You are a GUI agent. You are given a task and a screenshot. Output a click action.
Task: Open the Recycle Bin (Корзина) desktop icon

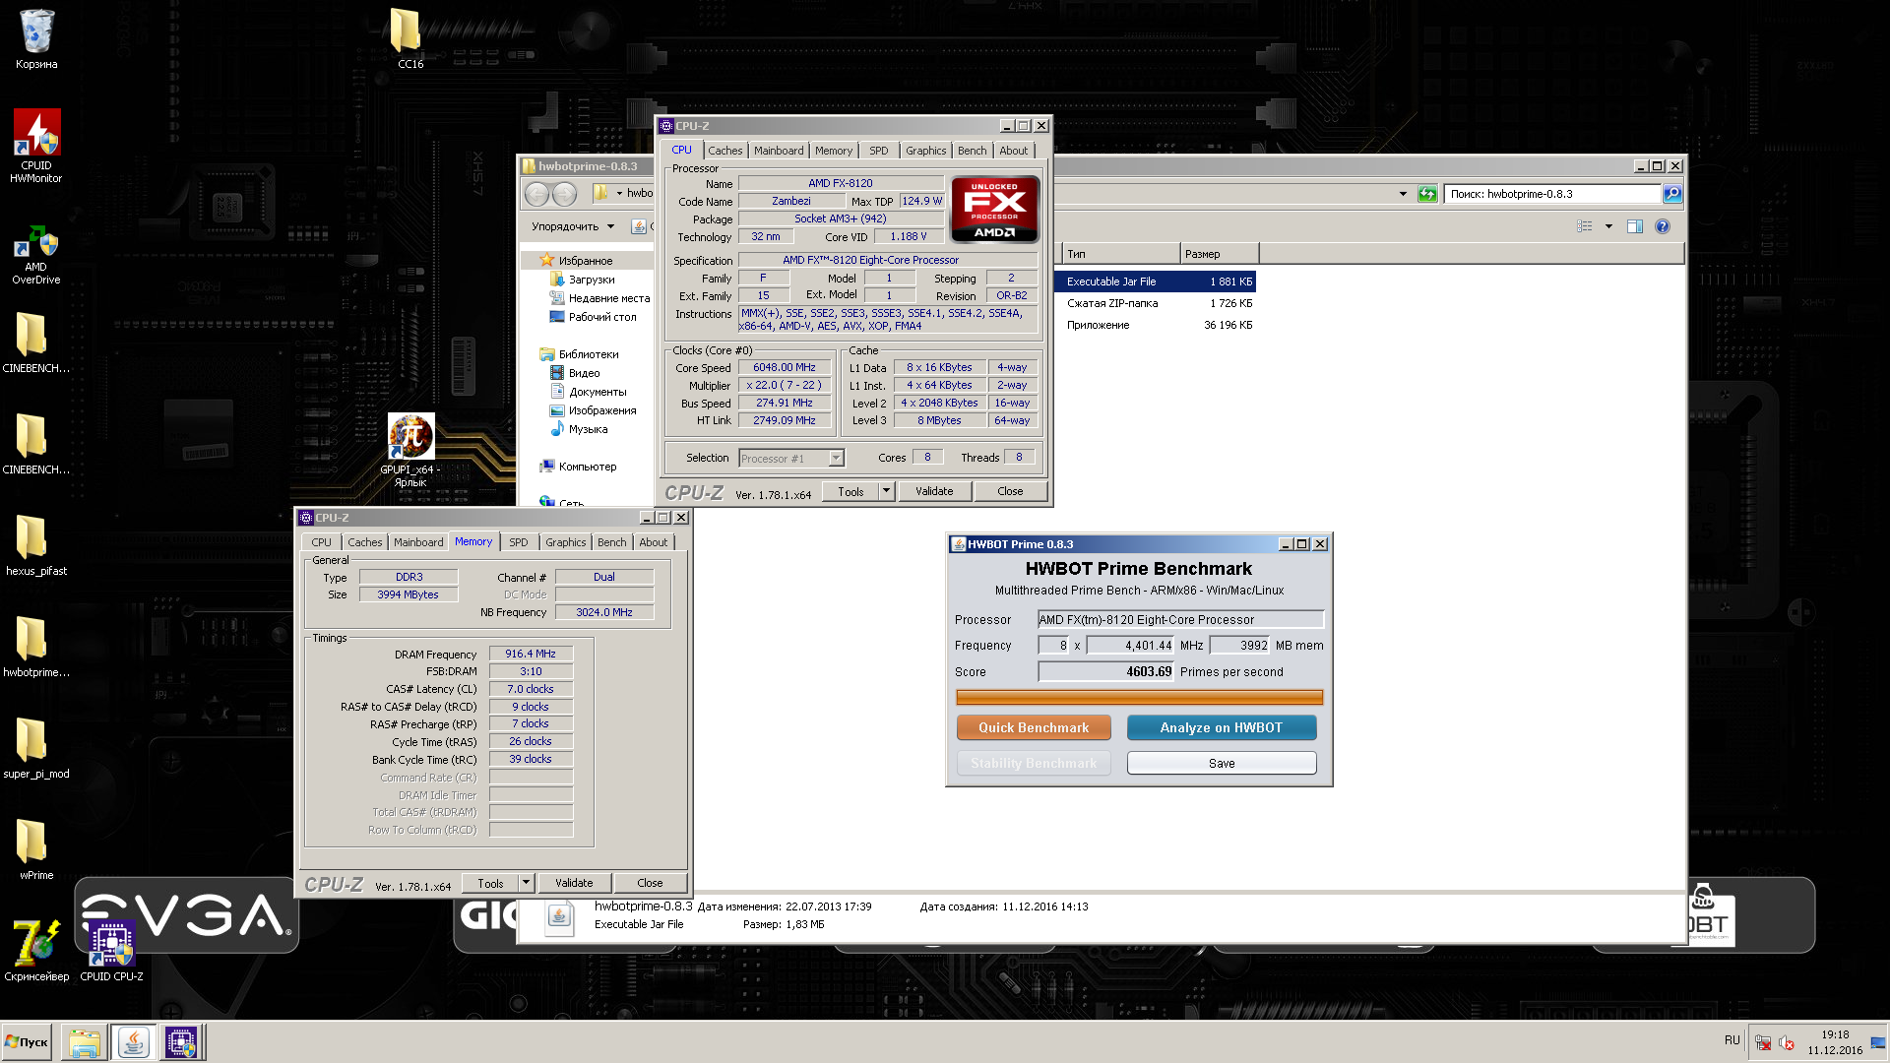(x=36, y=39)
